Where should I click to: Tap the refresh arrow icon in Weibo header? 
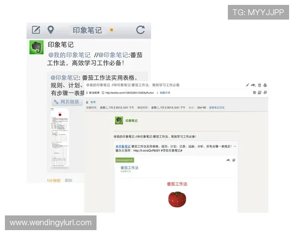pos(141,30)
